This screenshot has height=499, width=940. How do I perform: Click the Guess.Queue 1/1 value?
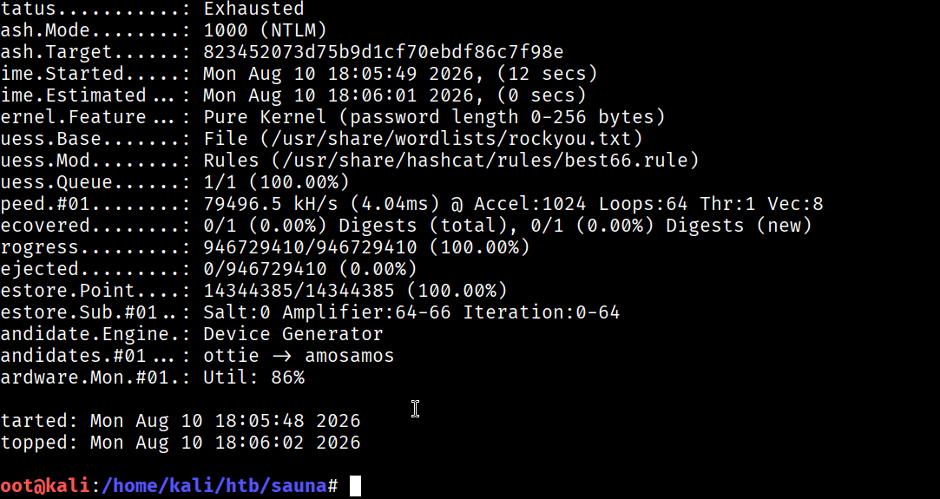tap(276, 182)
